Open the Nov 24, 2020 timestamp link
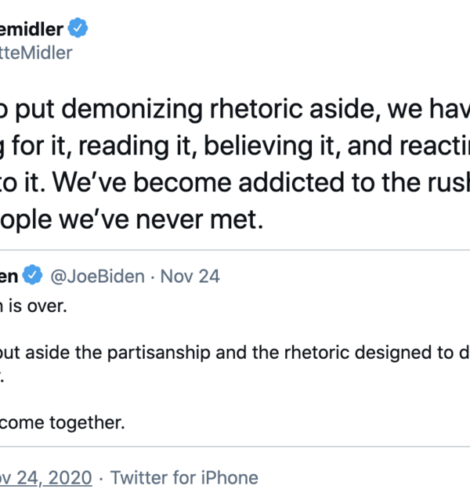470x500 pixels. [x=45, y=477]
